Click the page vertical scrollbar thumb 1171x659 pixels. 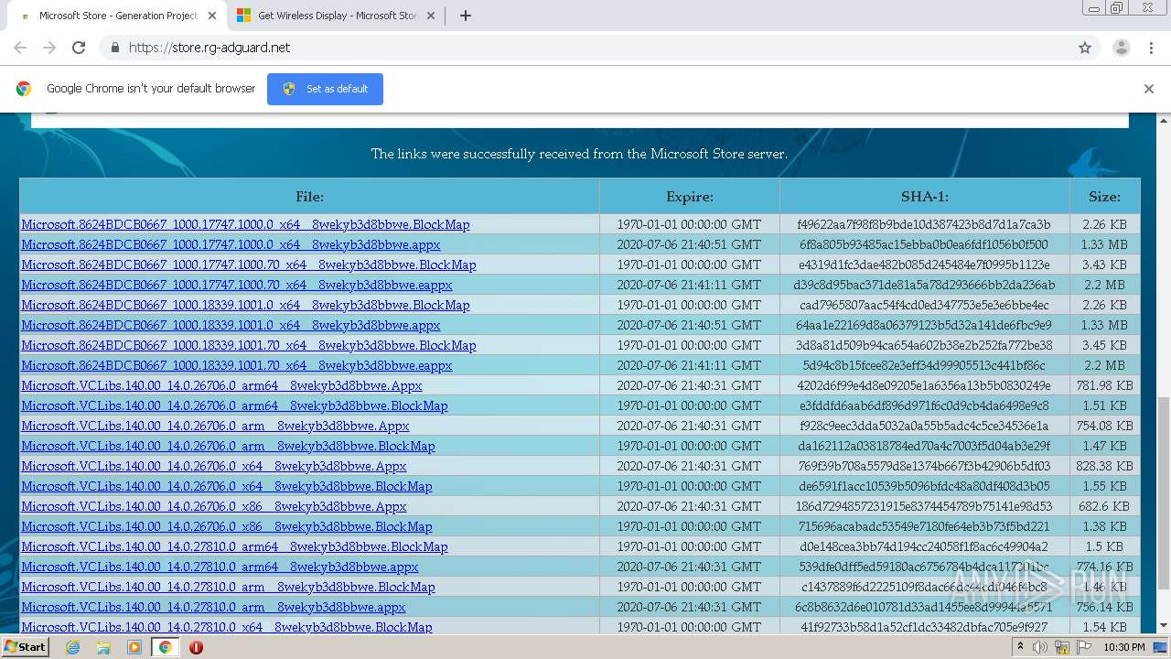point(1164,492)
